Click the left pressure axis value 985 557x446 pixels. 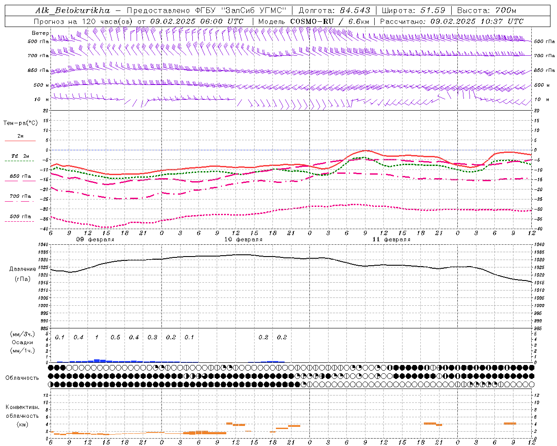(44, 328)
